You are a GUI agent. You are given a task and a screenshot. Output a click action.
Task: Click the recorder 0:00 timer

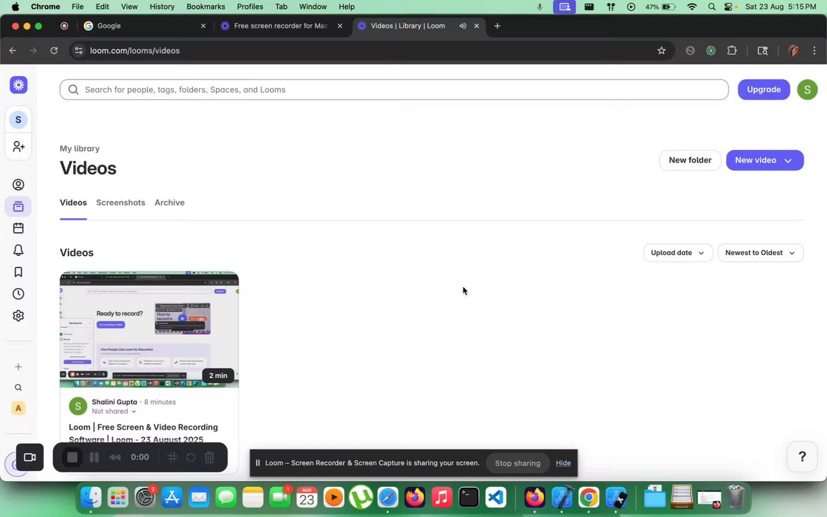(x=140, y=458)
